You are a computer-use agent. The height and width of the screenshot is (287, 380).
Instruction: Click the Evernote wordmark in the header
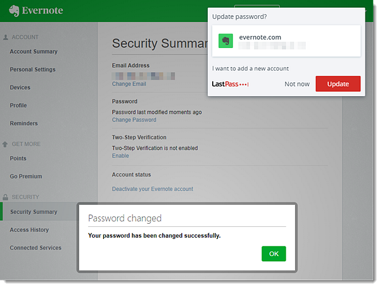click(42, 10)
